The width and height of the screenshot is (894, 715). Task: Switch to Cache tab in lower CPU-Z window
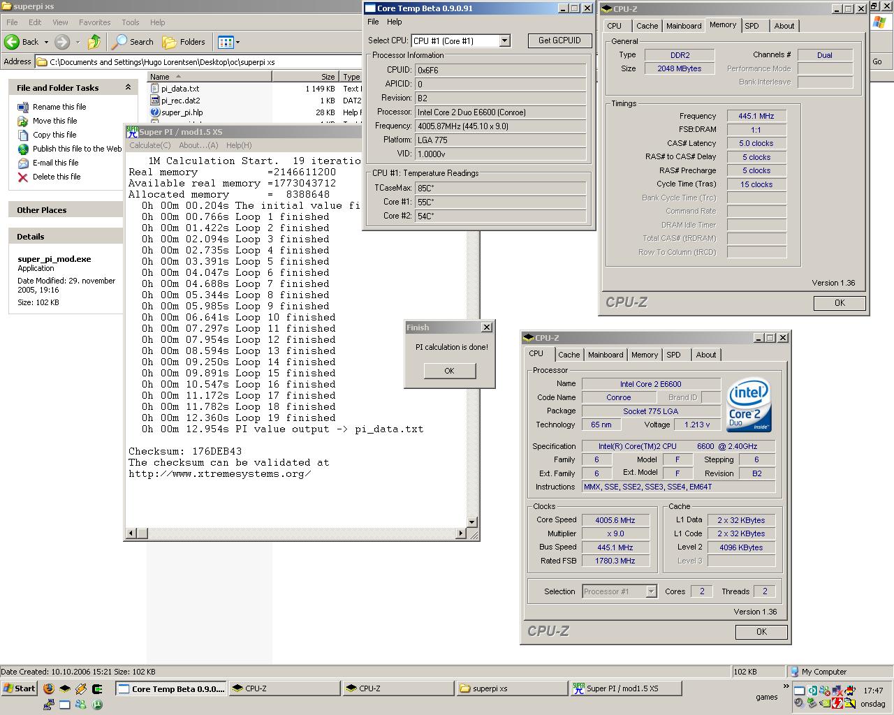pos(569,355)
